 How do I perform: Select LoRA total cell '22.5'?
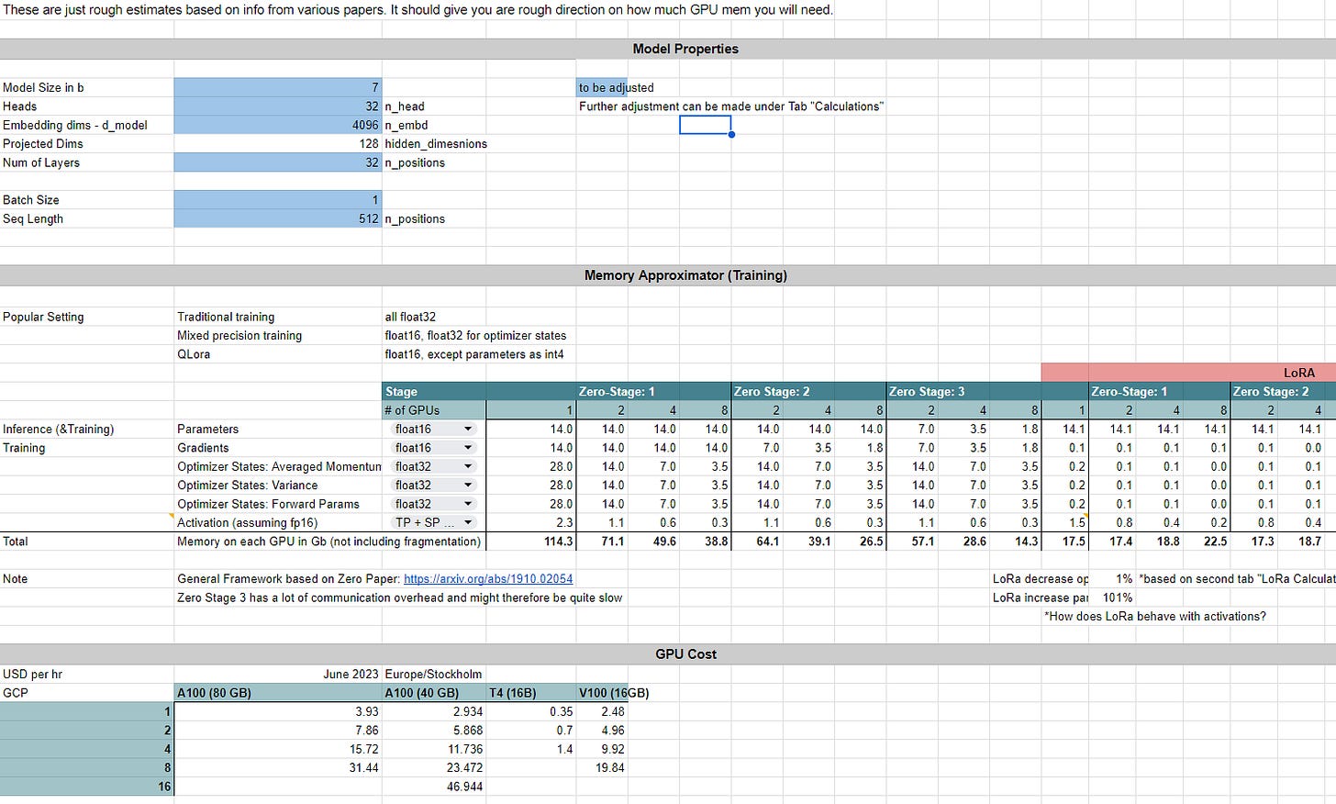[x=1207, y=542]
